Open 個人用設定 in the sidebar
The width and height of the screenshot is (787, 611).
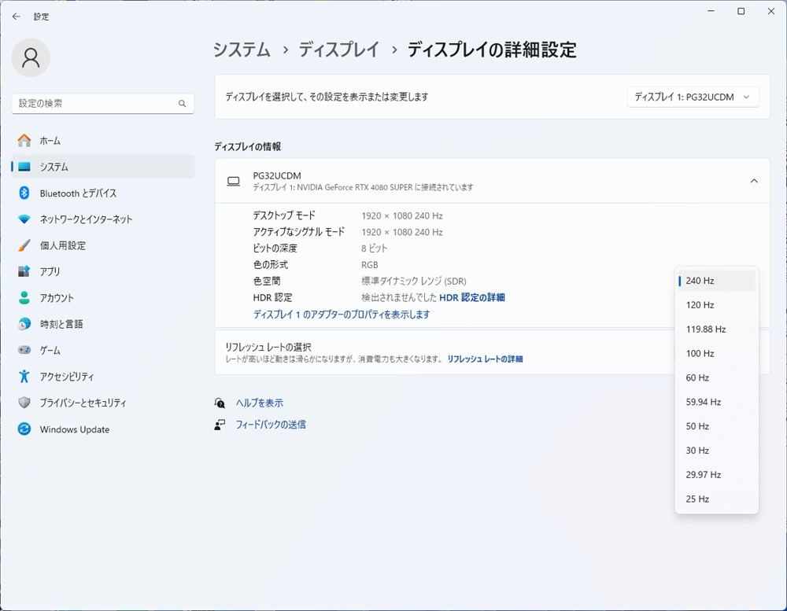(103, 245)
